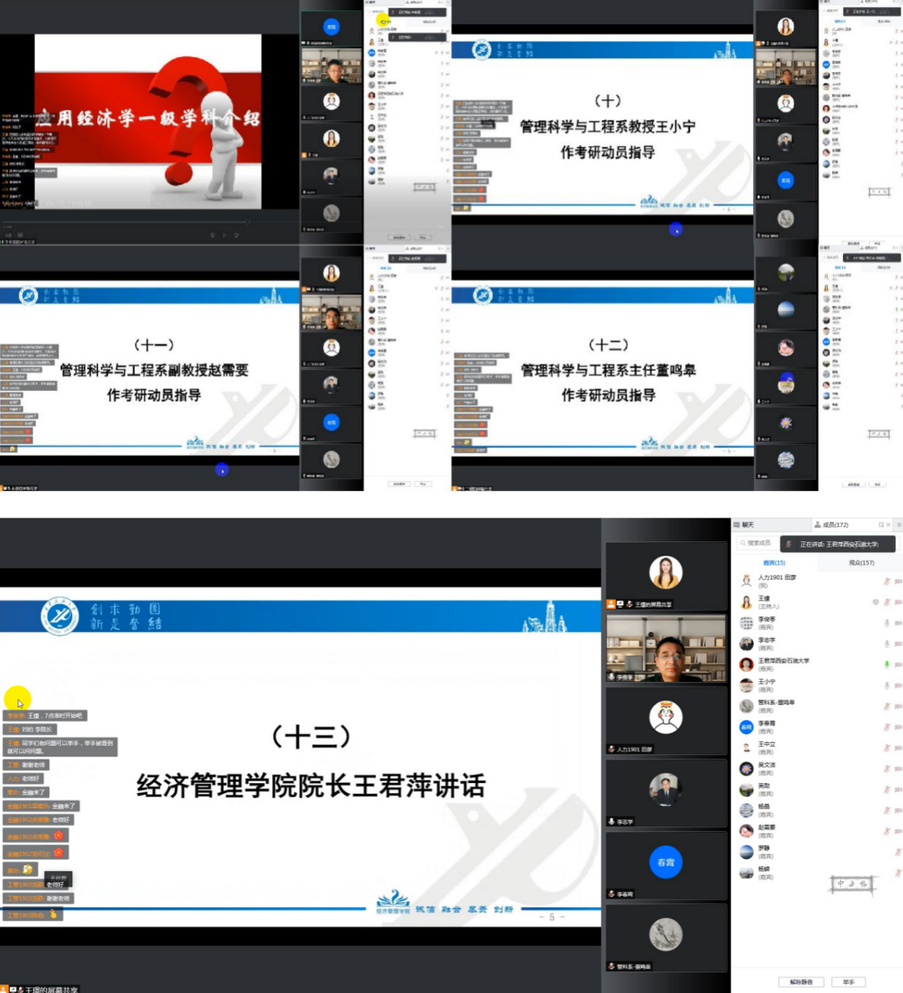This screenshot has height=993, width=903.
Task: Click the chat bubble icon beside 聊天
Action: coord(736,524)
